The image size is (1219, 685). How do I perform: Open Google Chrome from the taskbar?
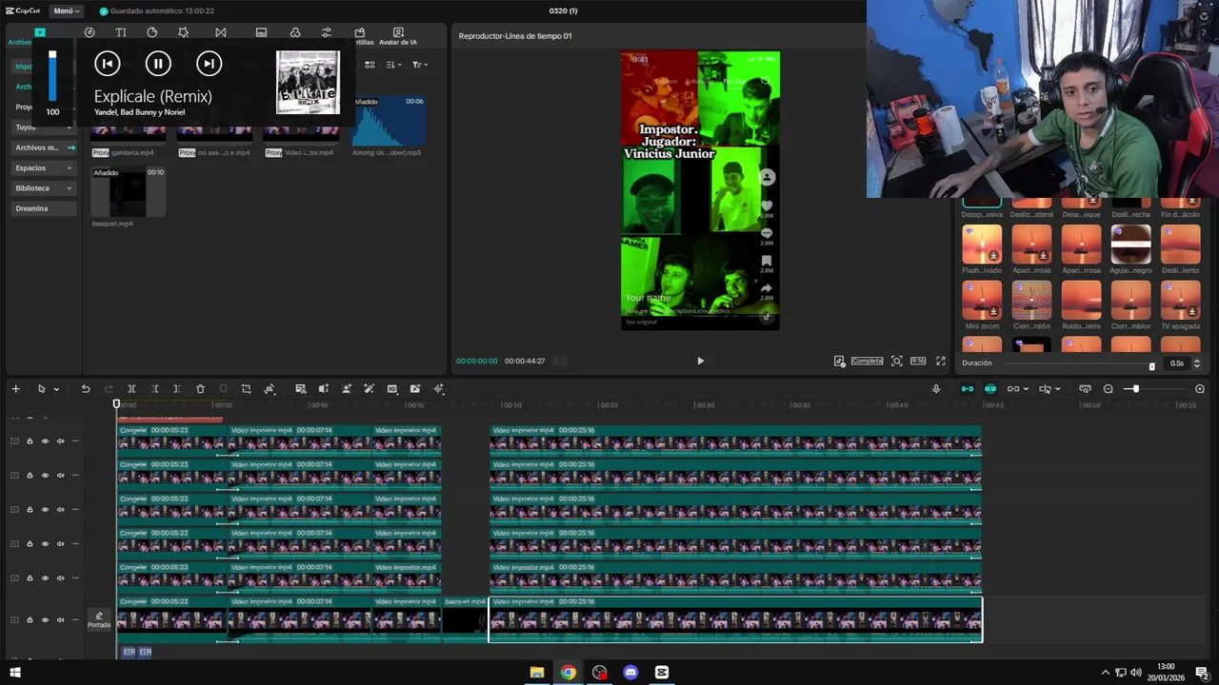569,673
